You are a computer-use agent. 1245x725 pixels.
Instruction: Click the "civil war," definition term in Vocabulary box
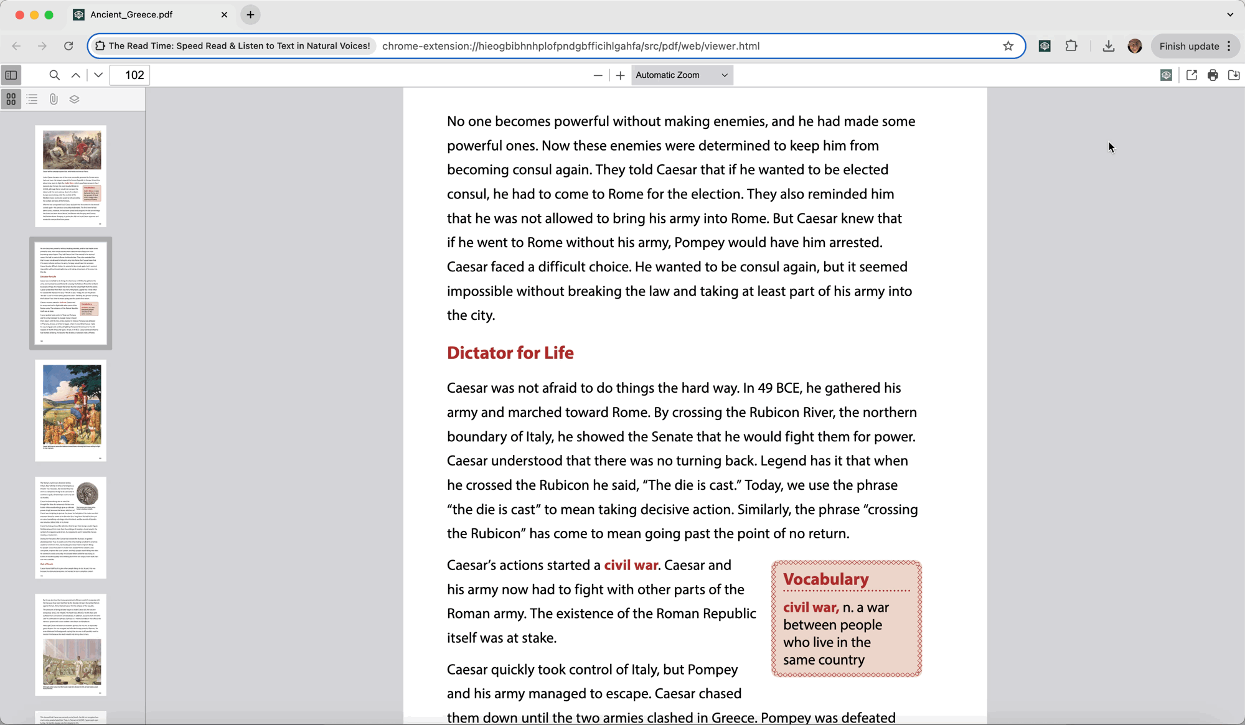810,607
